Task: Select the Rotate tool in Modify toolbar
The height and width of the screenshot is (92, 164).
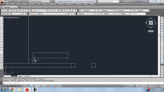Action: (162, 34)
